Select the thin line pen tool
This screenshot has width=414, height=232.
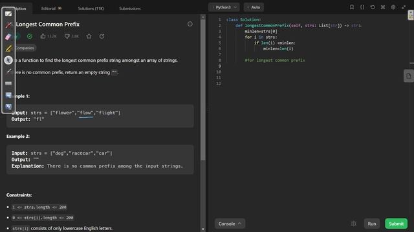pyautogui.click(x=8, y=72)
